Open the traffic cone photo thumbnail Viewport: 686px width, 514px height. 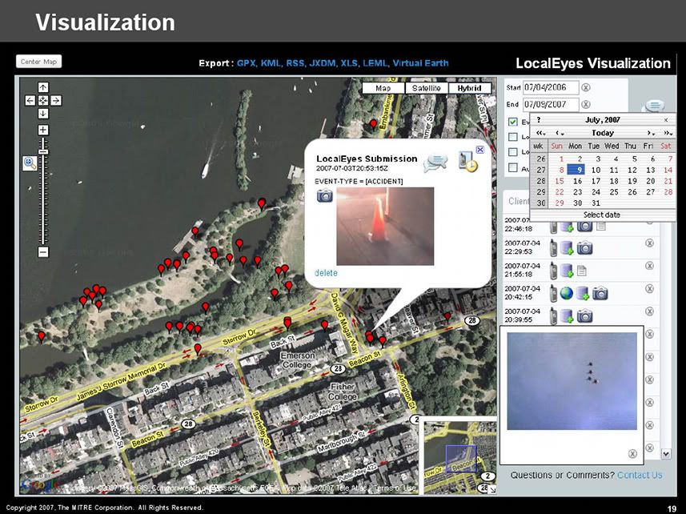[x=385, y=226]
